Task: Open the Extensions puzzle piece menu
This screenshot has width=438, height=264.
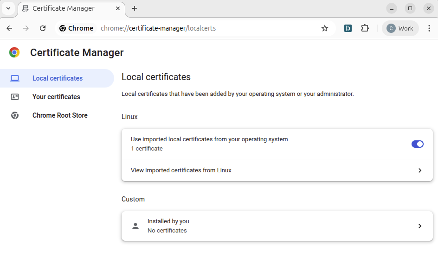Action: [x=365, y=28]
